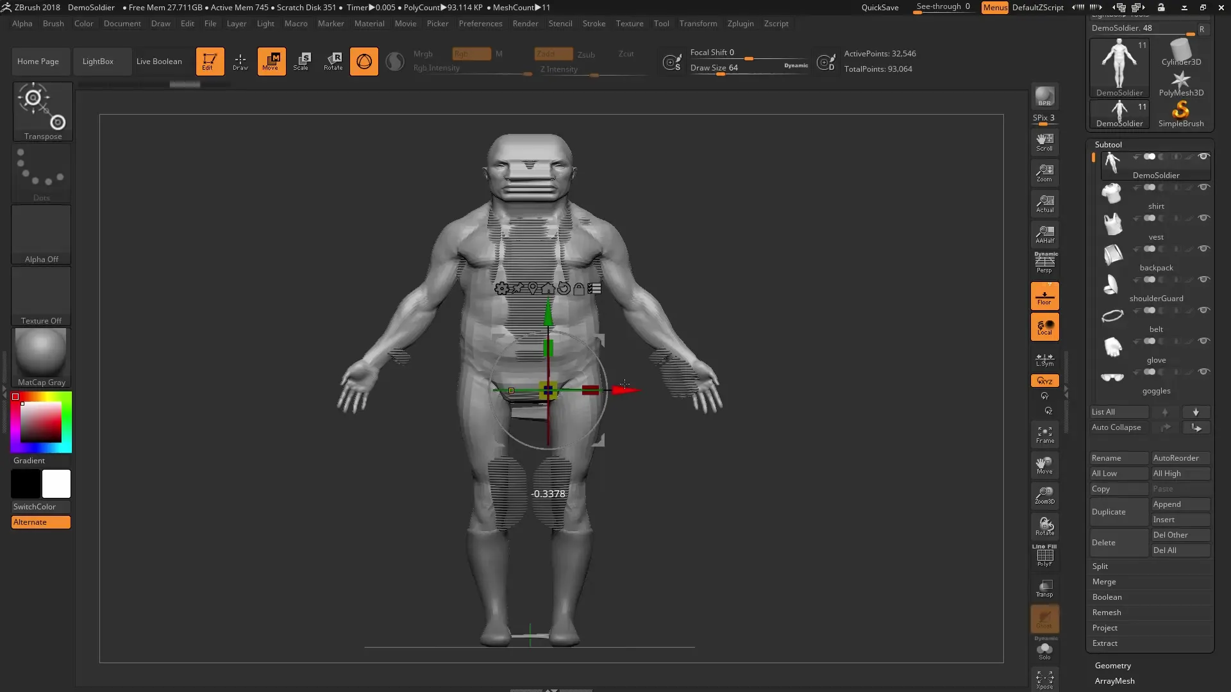Expand the ArrayMesh section
Screen dimensions: 1231x692
pos(1114,681)
